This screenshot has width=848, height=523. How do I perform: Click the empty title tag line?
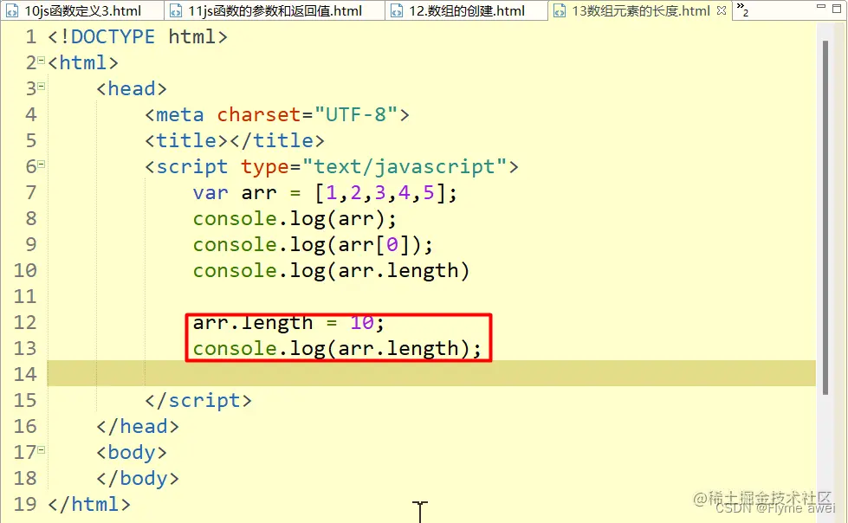coord(235,140)
